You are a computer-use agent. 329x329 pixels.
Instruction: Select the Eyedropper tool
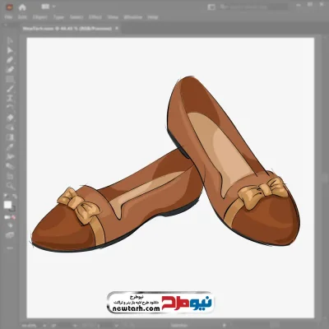[x=10, y=147]
